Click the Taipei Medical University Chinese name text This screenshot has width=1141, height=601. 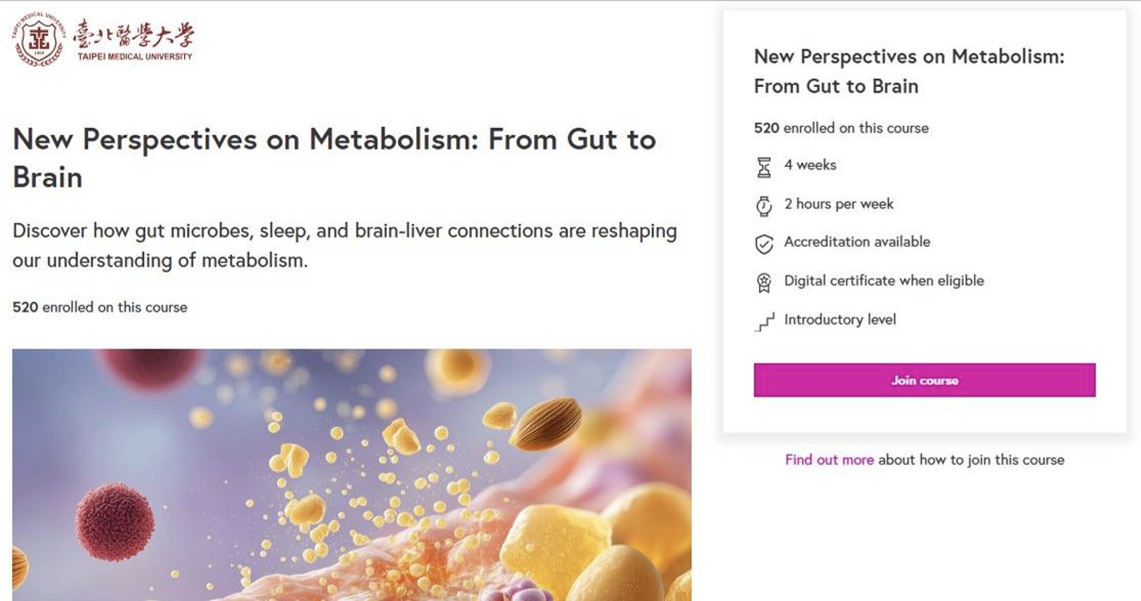pyautogui.click(x=134, y=35)
